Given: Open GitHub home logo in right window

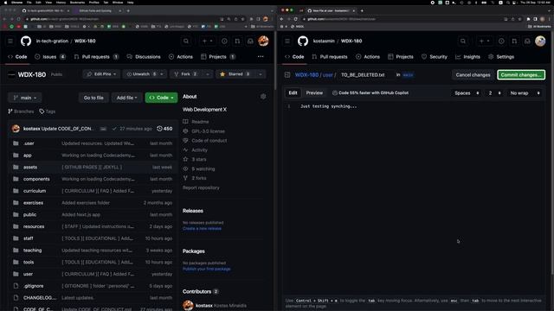Looking at the screenshot, I should (x=303, y=41).
